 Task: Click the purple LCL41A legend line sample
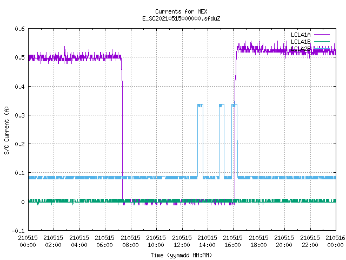point(322,35)
